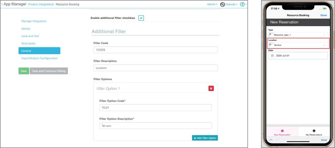Viewport: 335px width, 148px height.
Task: Expand the Location dropdown Tel-Aviv
Action: [x=298, y=45]
